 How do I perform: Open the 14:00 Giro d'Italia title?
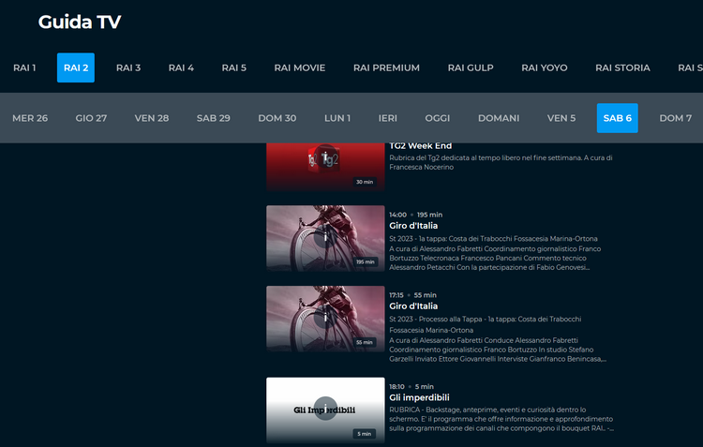pyautogui.click(x=413, y=226)
